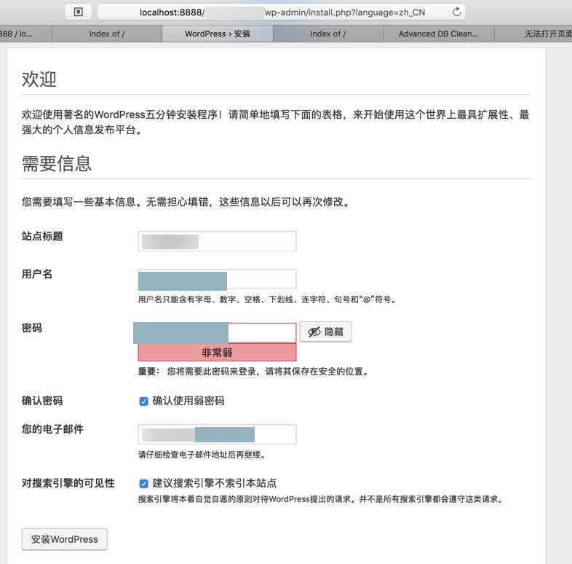Click the 密码 label
Image resolution: width=572 pixels, height=564 pixels.
click(32, 328)
